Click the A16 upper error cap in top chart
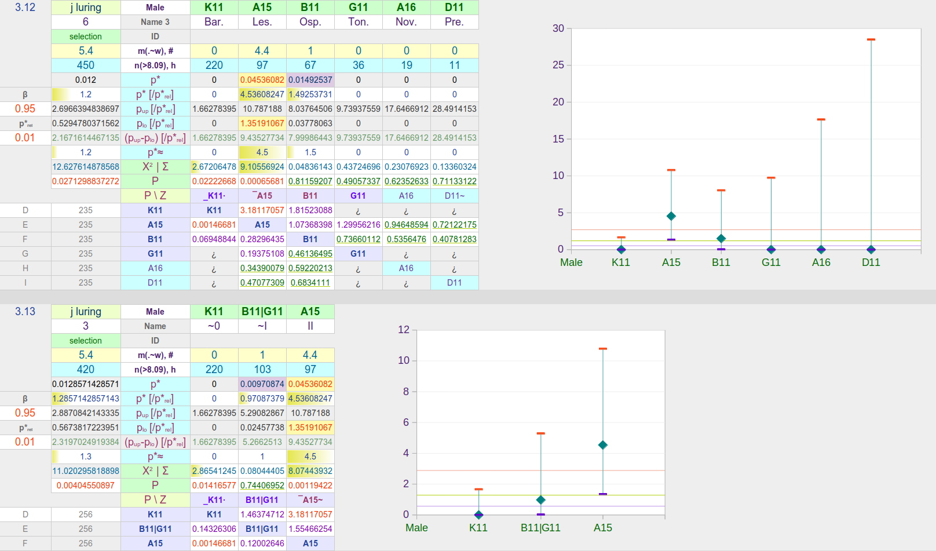Viewport: 936px width, 551px height. (821, 119)
